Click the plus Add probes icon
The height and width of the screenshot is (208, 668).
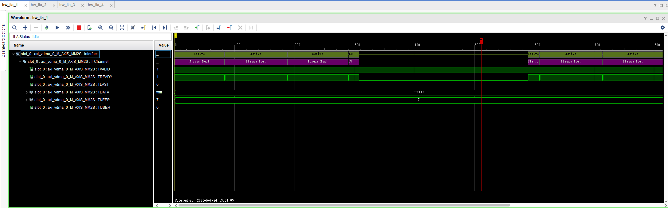click(25, 28)
